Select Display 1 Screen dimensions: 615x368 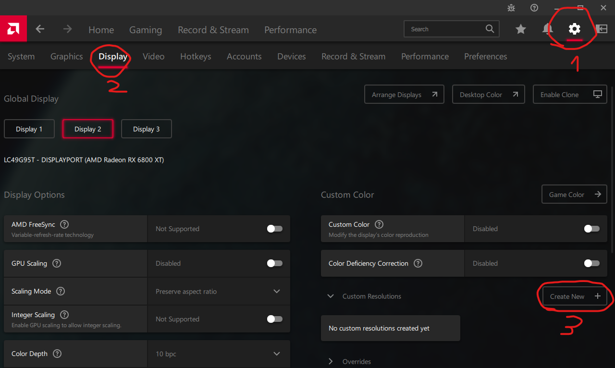coord(29,129)
